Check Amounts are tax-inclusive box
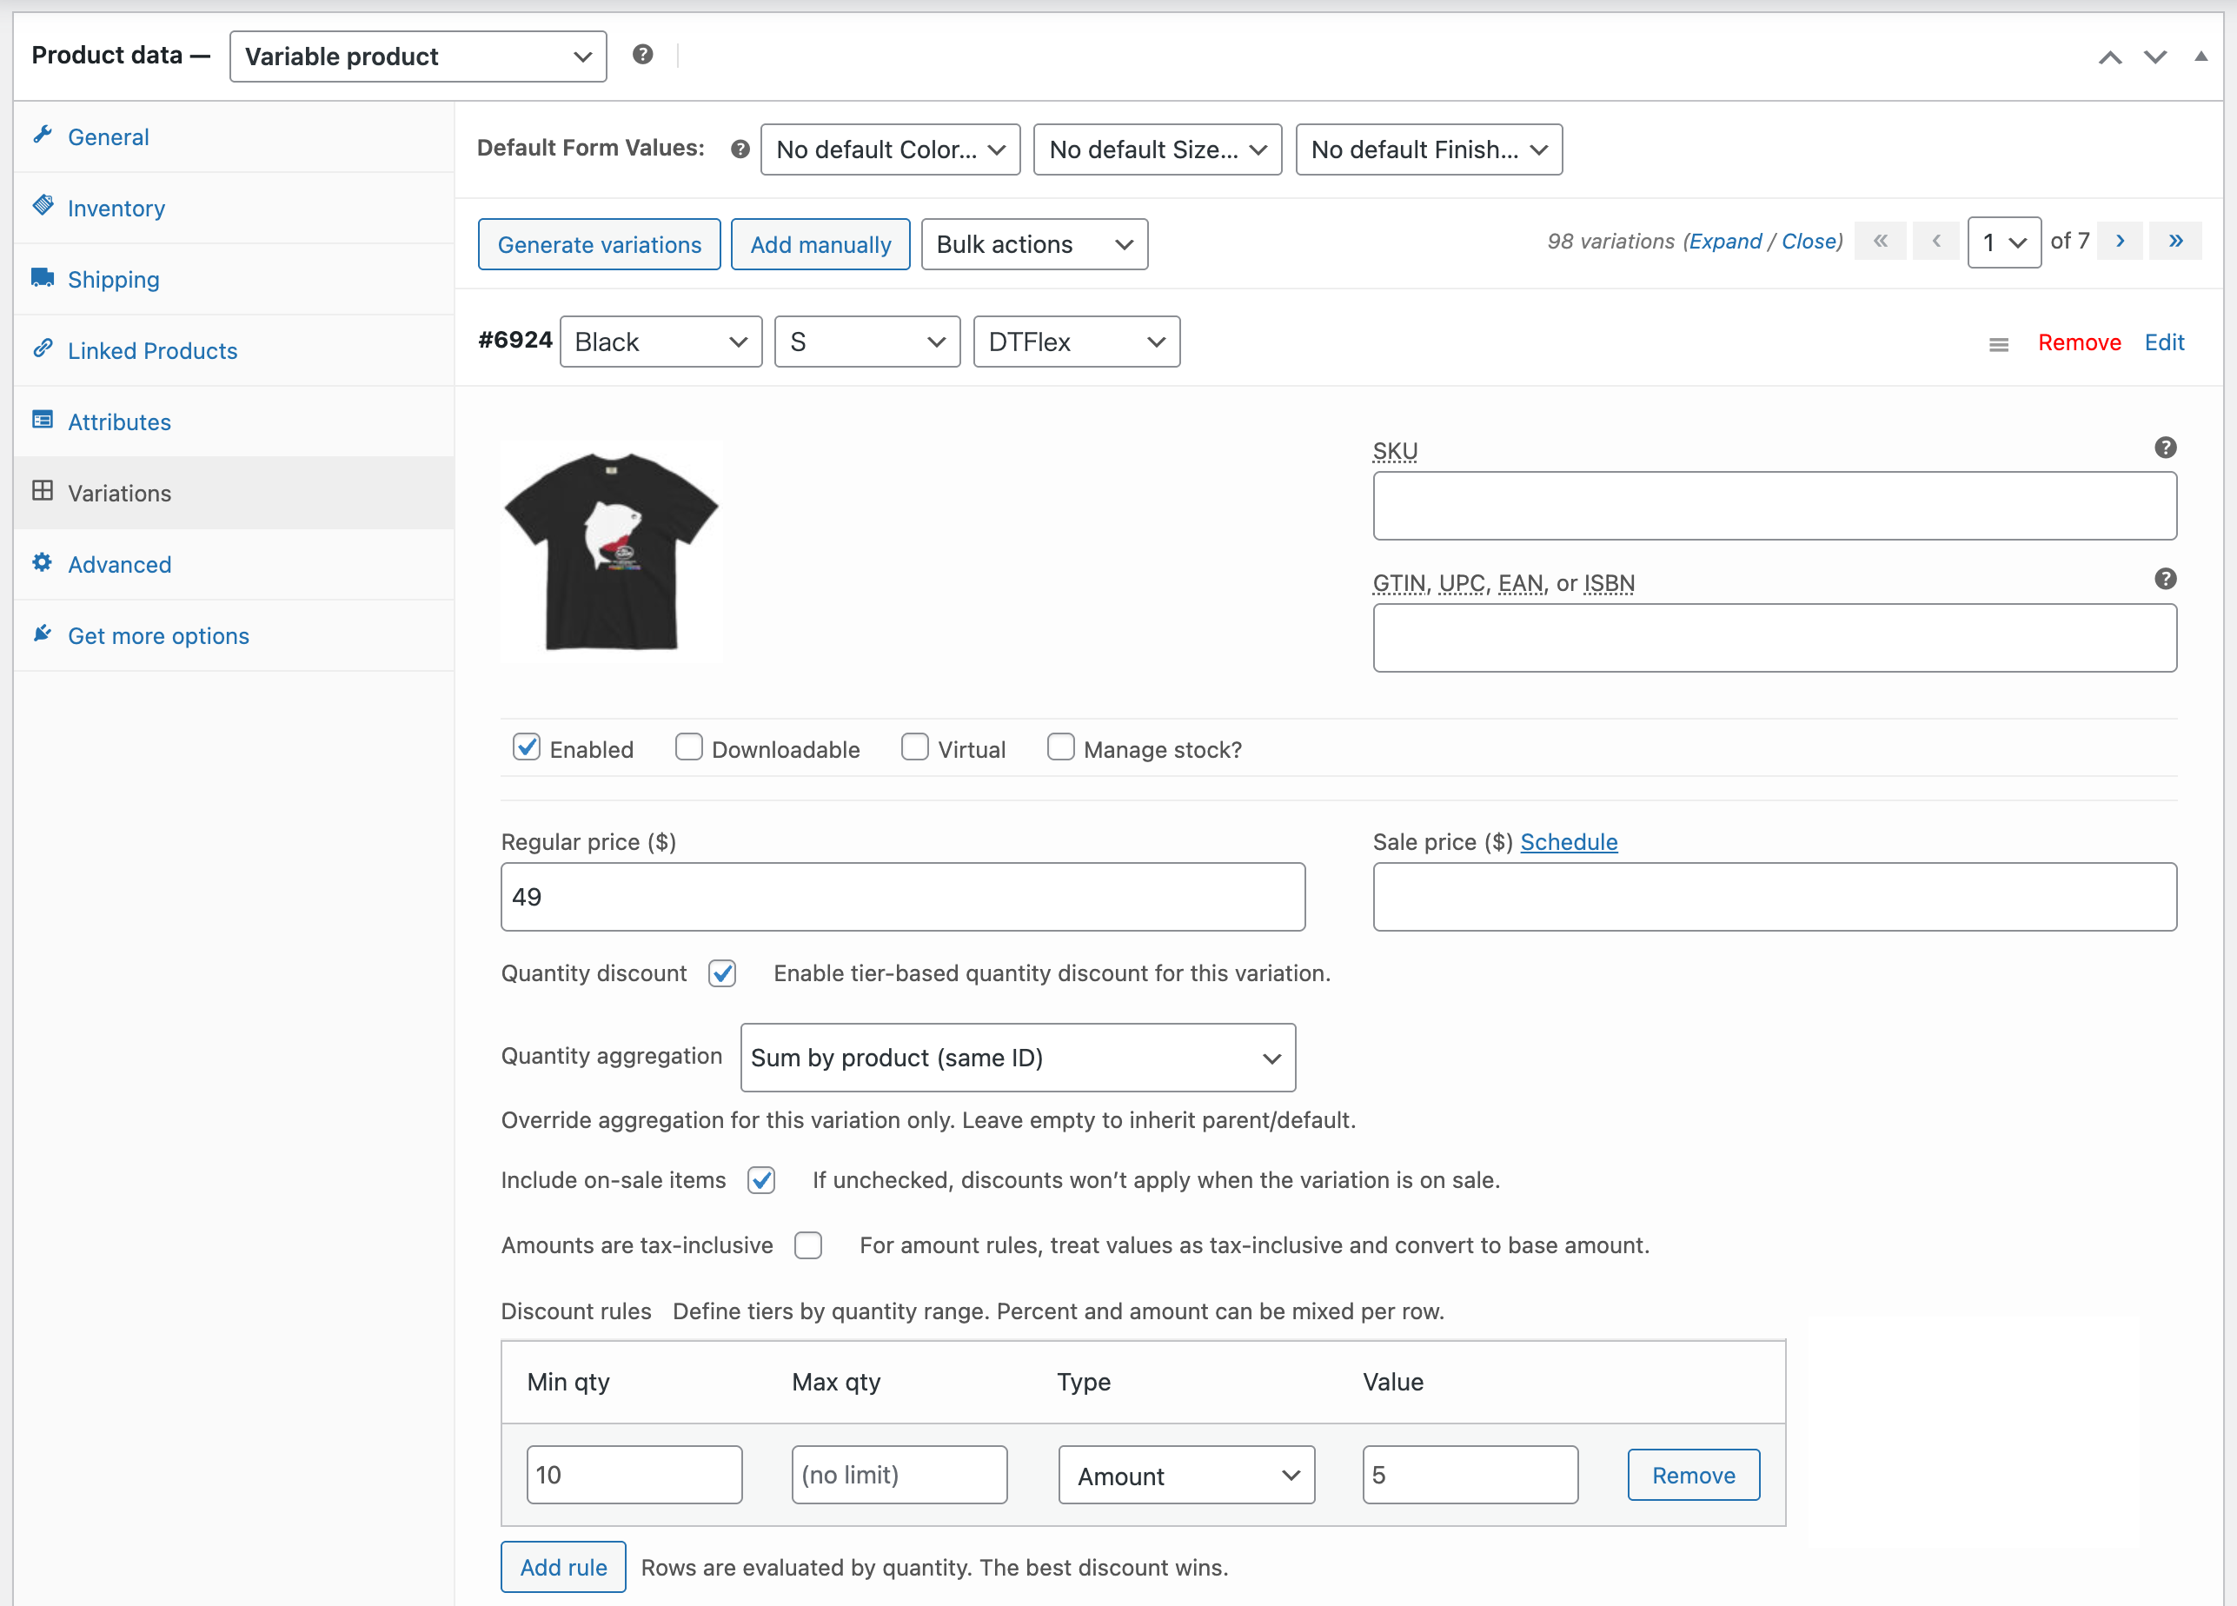The width and height of the screenshot is (2237, 1606). (x=808, y=1245)
